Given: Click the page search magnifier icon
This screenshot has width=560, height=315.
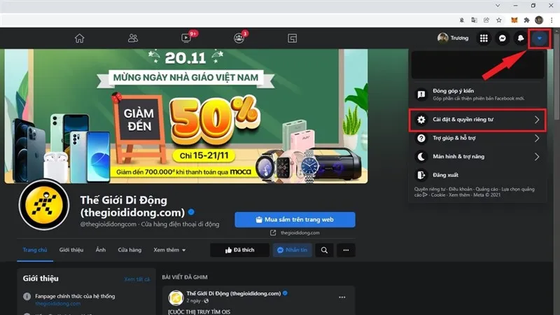Looking at the screenshot, I should [324, 250].
